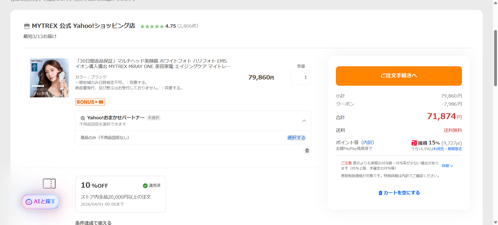This screenshot has height=225, width=498.
Task: Click the page vertical scrollbar thumb
Action: (495, 58)
